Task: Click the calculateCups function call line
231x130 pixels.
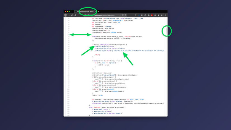Action: click(128, 103)
